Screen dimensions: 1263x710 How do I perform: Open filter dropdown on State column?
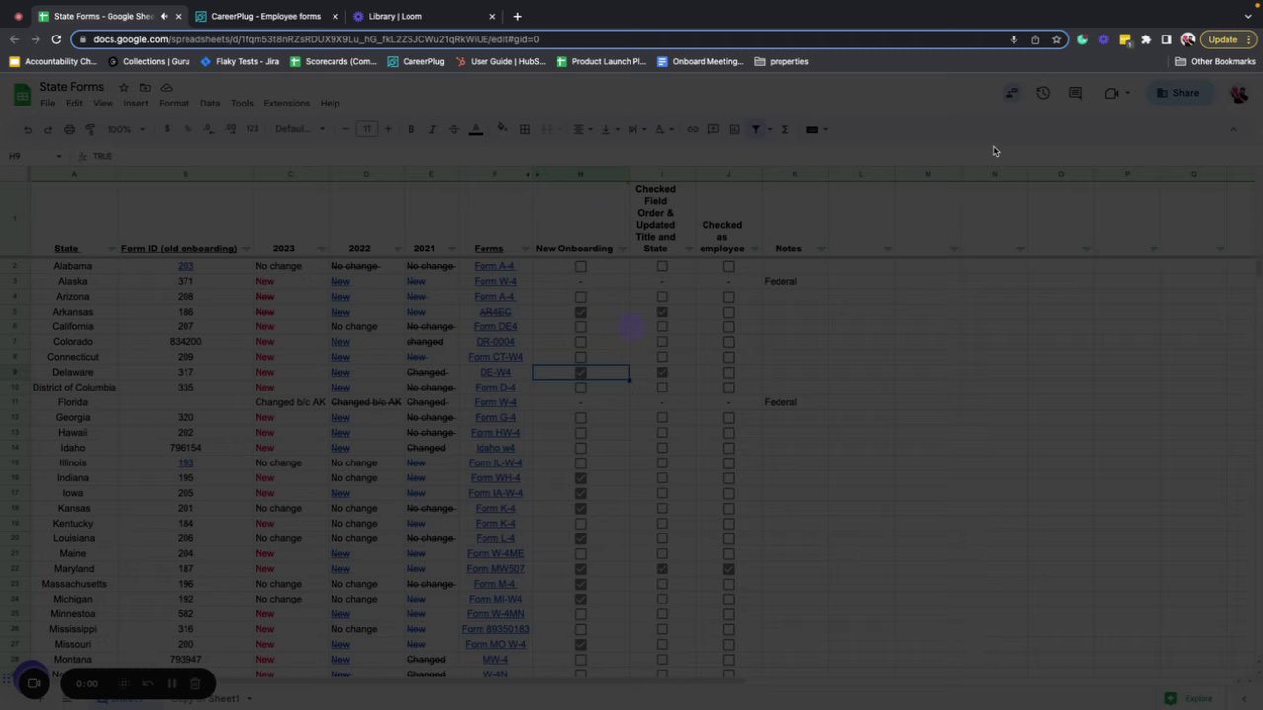111,248
